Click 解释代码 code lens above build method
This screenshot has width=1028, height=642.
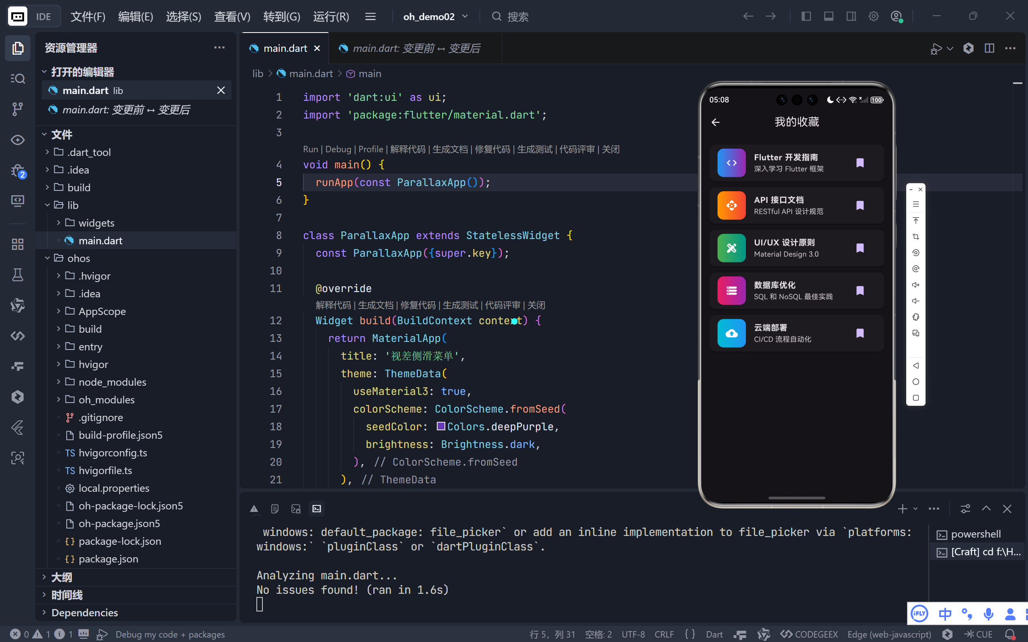(333, 305)
